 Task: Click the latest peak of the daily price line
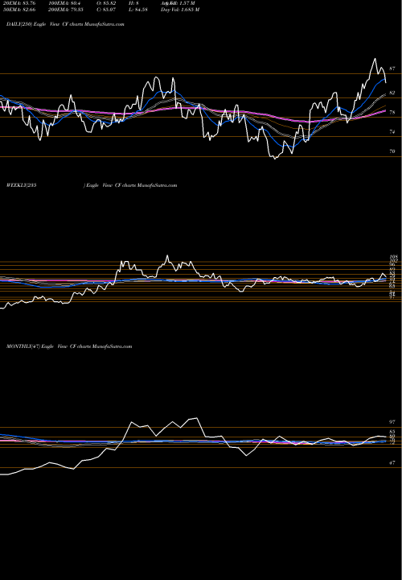pyautogui.click(x=375, y=59)
